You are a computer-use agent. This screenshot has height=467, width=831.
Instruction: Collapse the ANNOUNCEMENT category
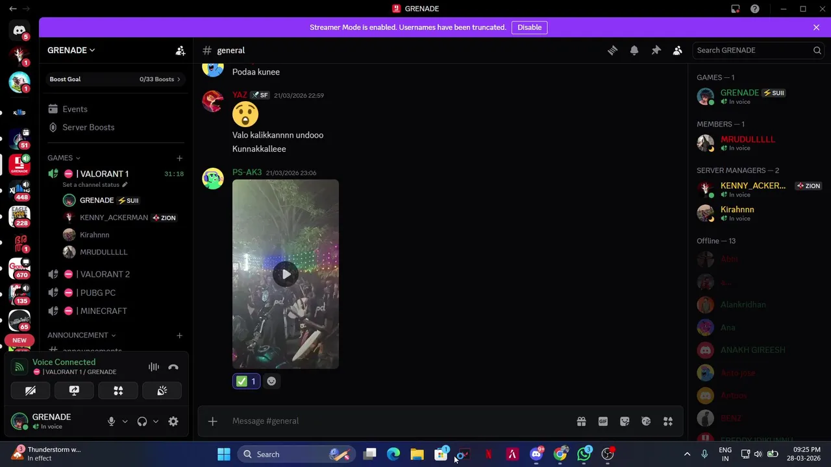pyautogui.click(x=81, y=335)
